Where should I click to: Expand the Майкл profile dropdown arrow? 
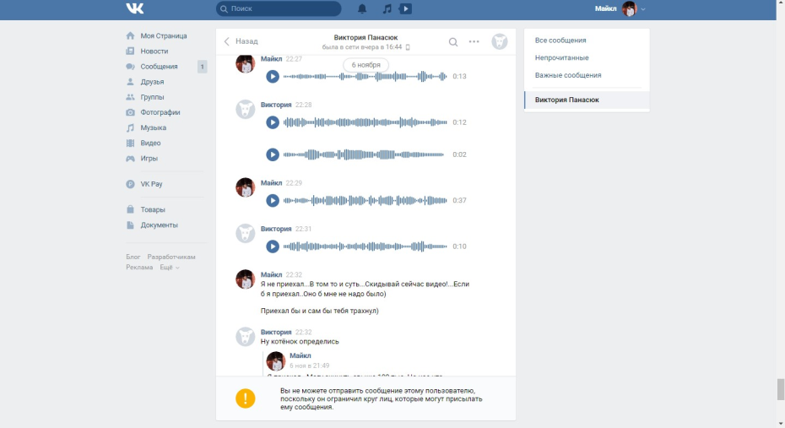[643, 9]
